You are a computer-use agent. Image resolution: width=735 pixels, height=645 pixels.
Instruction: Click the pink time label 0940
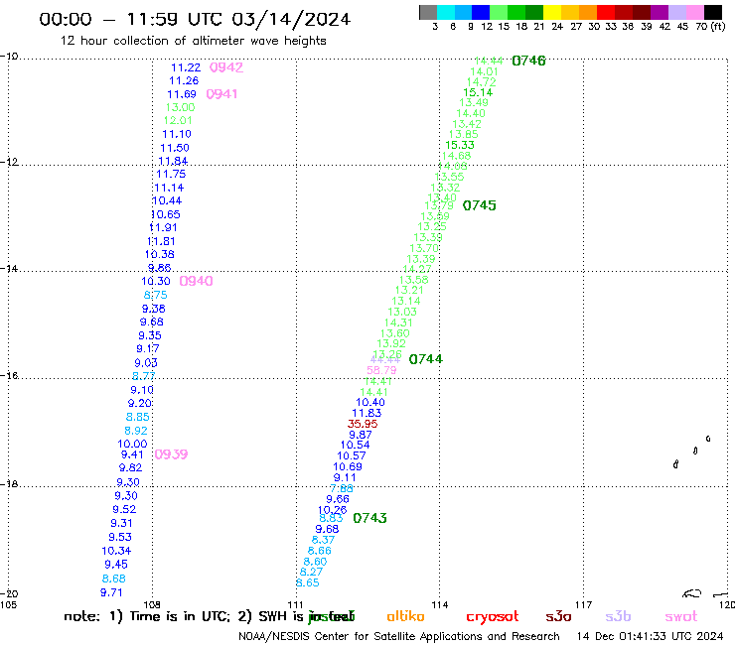pyautogui.click(x=196, y=281)
